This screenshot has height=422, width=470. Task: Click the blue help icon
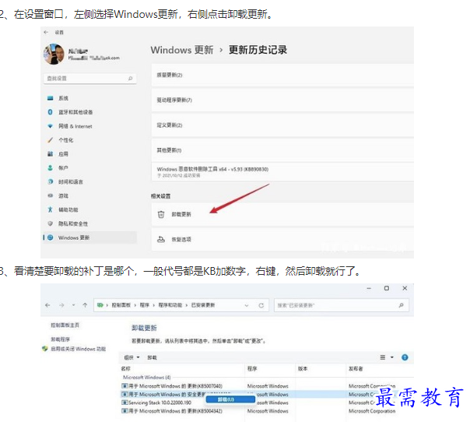click(x=405, y=357)
